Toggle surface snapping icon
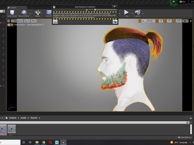 (x=154, y=21)
